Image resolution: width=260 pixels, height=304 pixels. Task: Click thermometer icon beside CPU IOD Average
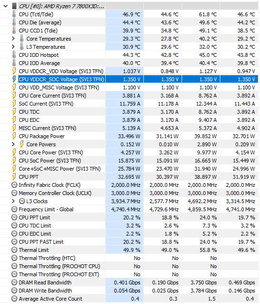coord(14,63)
